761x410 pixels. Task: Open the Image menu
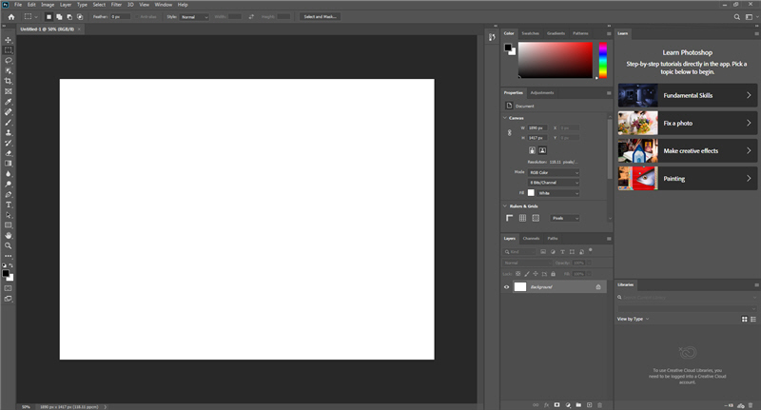pyautogui.click(x=48, y=5)
